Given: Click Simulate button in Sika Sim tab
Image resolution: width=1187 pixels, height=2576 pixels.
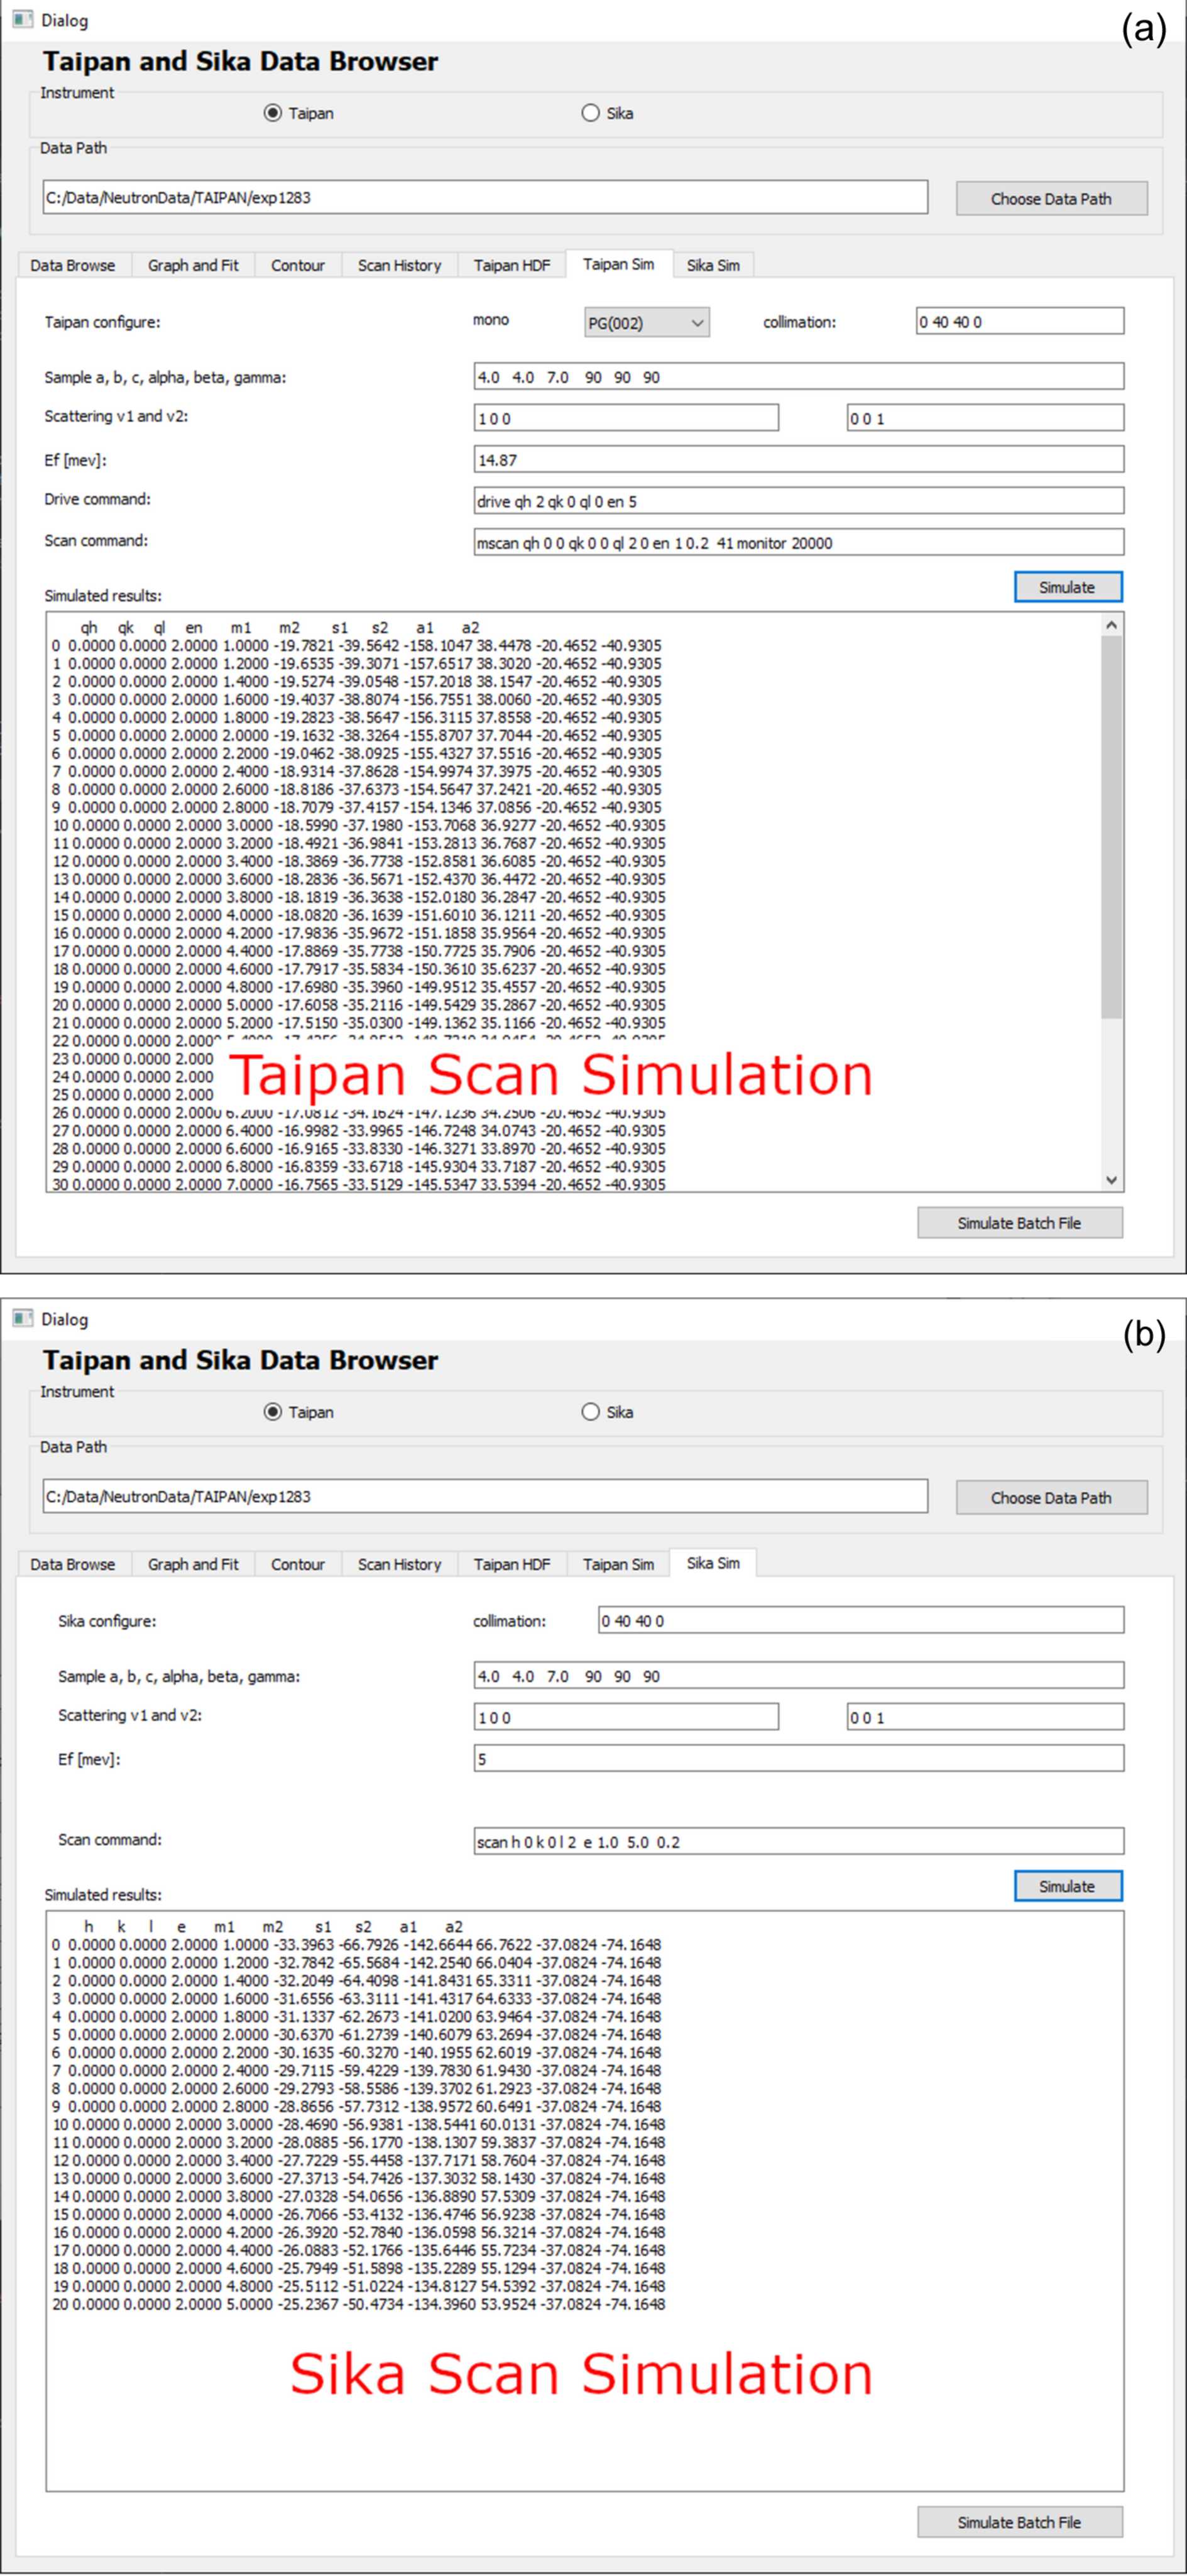Looking at the screenshot, I should [x=1068, y=1886].
